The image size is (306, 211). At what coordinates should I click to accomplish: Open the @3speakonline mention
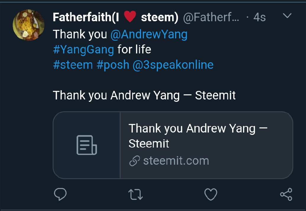pyautogui.click(x=173, y=65)
